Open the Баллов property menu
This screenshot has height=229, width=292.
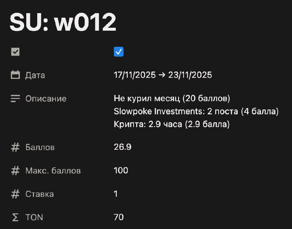coord(40,147)
